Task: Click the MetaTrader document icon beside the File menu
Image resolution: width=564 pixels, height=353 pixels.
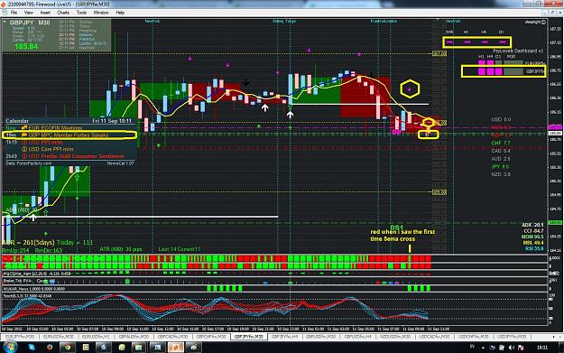Action: coord(5,13)
